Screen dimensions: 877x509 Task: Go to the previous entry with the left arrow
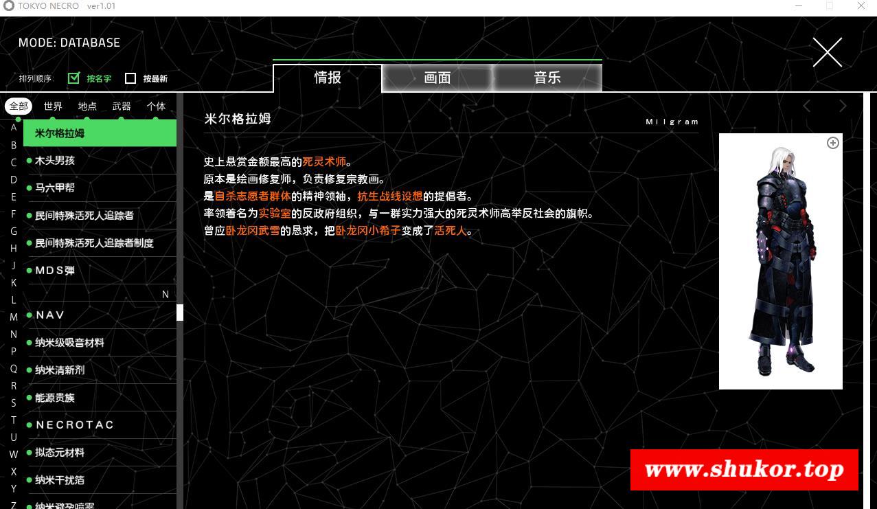click(x=807, y=106)
